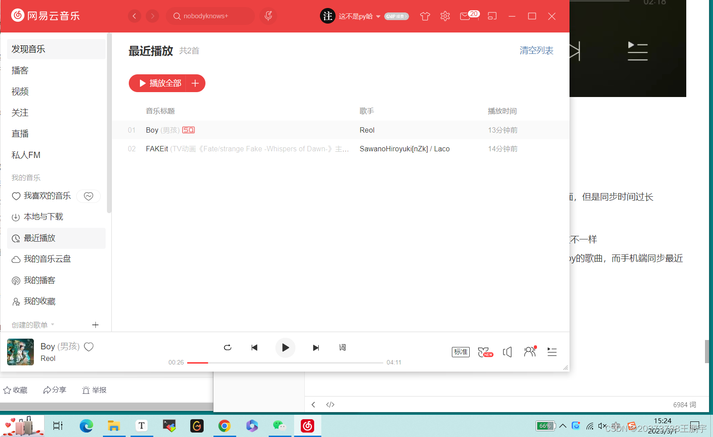Image resolution: width=713 pixels, height=437 pixels.
Task: Click the 清空列表 link
Action: [x=537, y=50]
